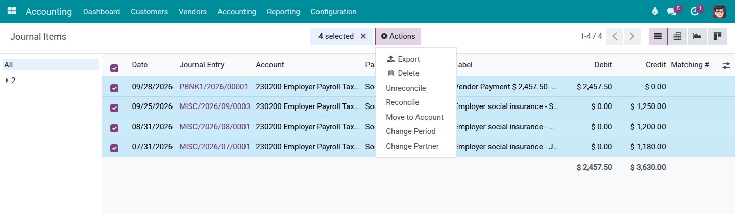Clear selection with the X icon
This screenshot has height=214, width=735.
click(363, 36)
